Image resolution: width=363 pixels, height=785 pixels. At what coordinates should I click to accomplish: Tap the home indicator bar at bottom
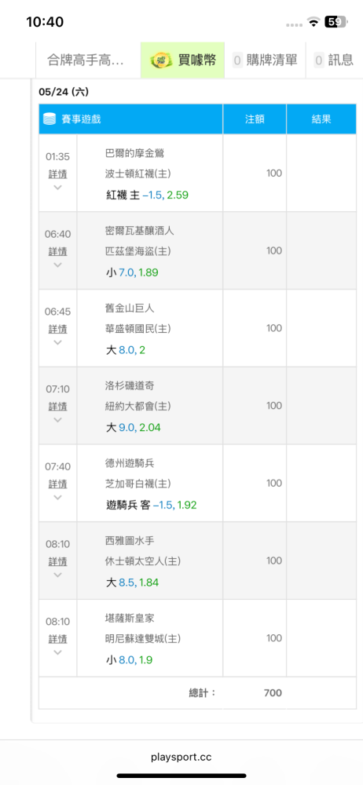click(181, 776)
